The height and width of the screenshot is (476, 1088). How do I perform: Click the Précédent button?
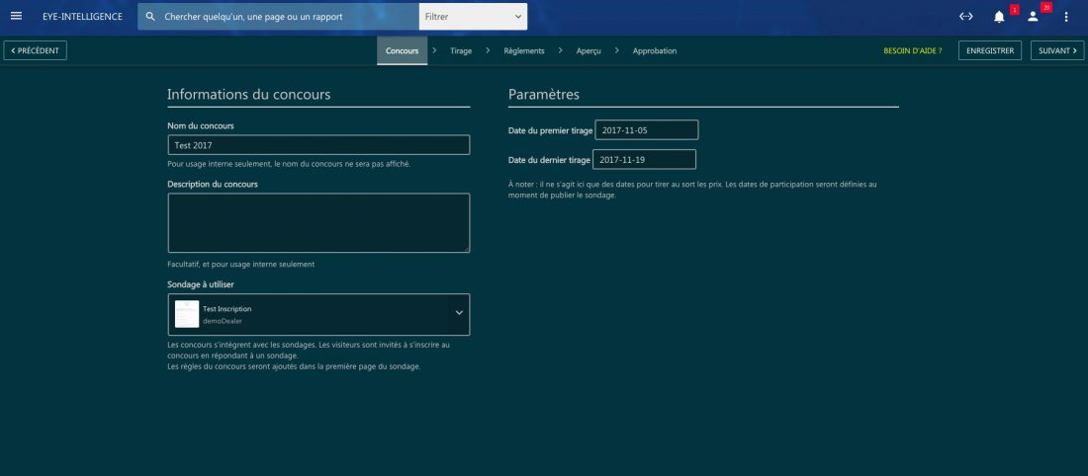[x=36, y=50]
